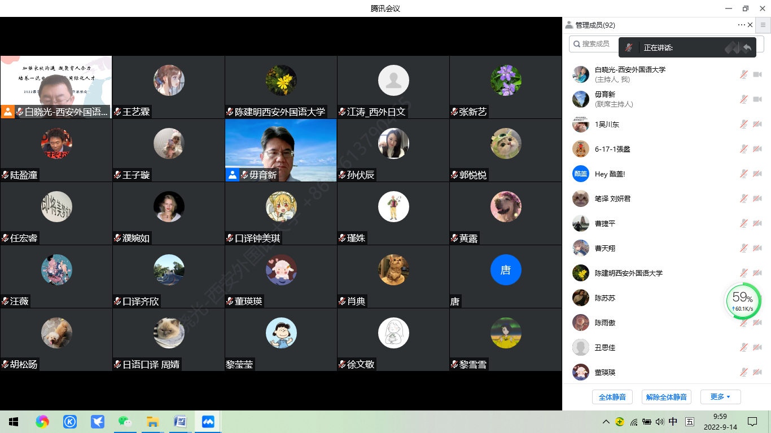The width and height of the screenshot is (771, 433).
Task: Click the three-dot options icon in members panel
Action: tap(741, 25)
